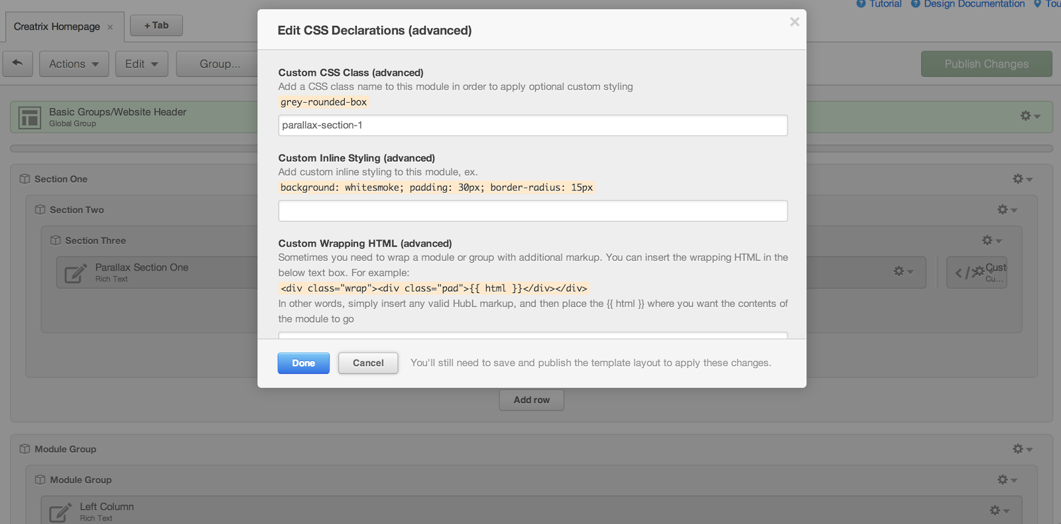Click the Publish Changes button
The height and width of the screenshot is (524, 1061).
(x=987, y=64)
